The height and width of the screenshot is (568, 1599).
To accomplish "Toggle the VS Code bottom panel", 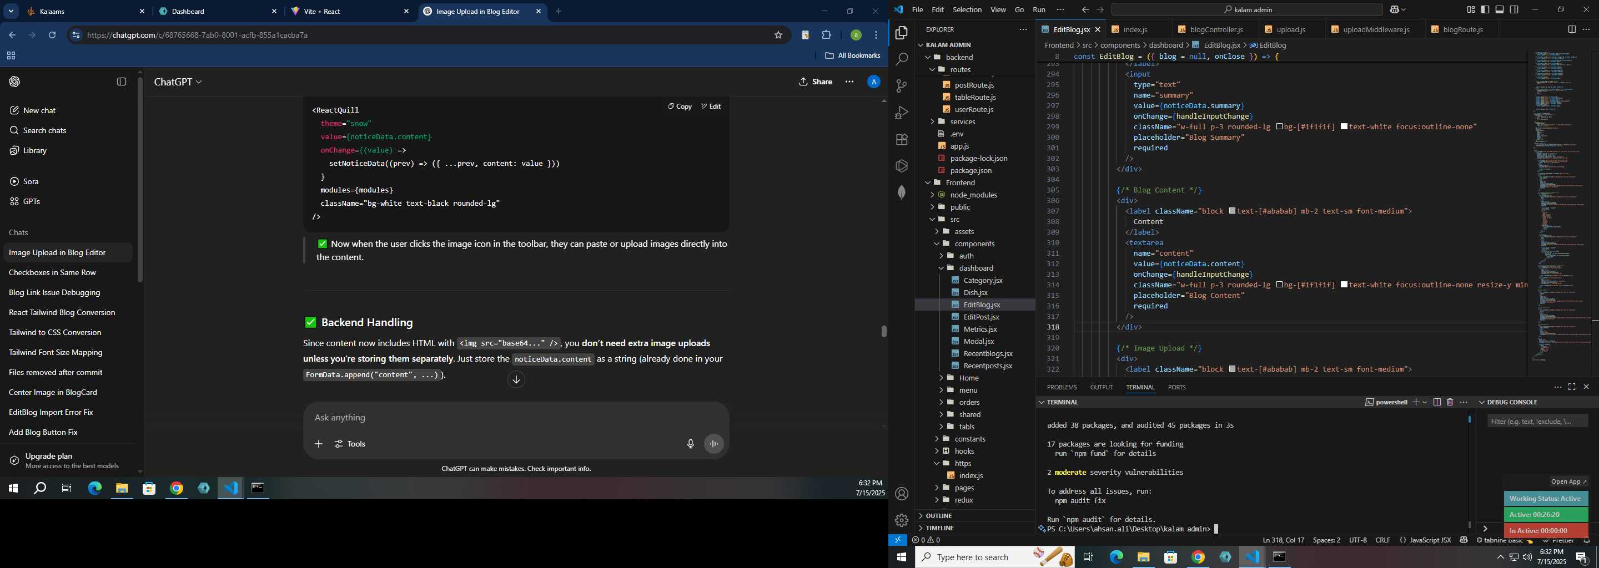I will pyautogui.click(x=1500, y=10).
